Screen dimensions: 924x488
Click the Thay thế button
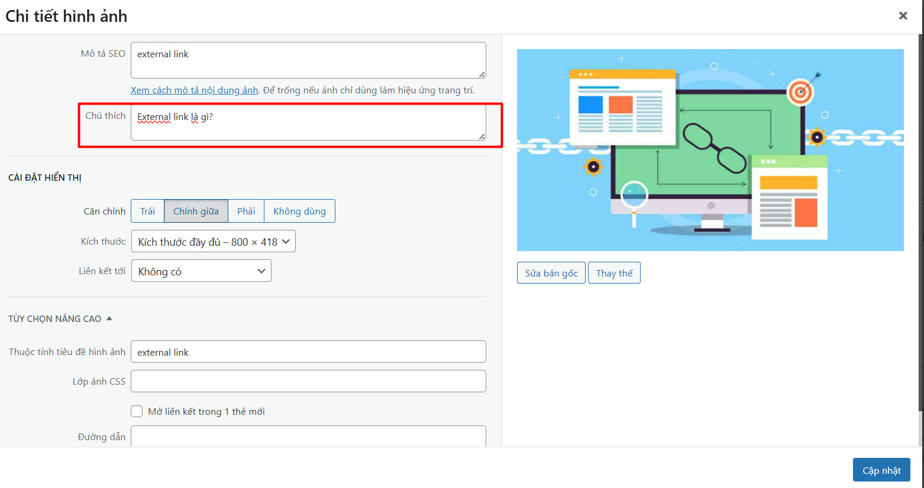614,273
